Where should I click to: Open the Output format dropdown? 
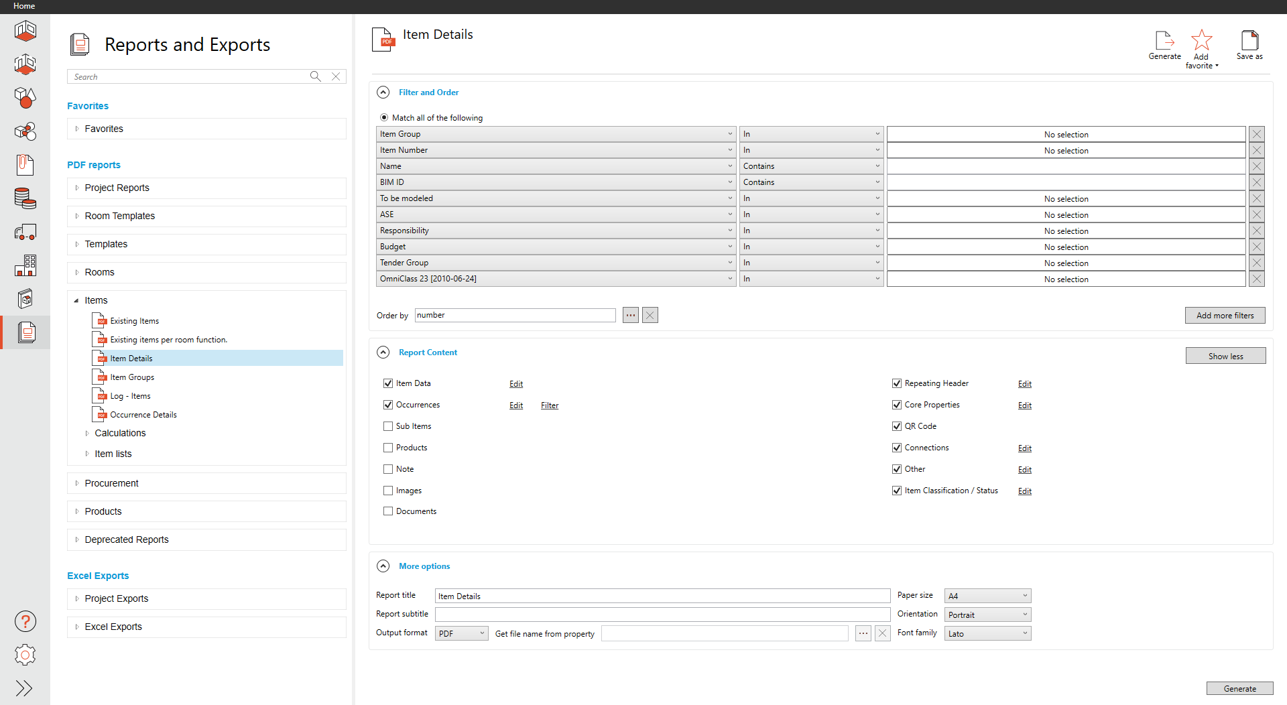[x=461, y=633]
